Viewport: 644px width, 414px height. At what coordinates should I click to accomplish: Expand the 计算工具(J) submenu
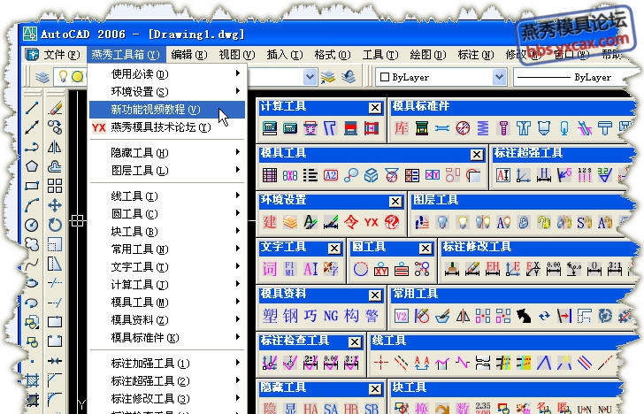pos(167,284)
